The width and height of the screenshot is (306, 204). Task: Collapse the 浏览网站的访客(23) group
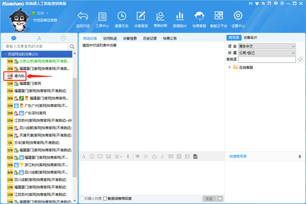(4, 55)
